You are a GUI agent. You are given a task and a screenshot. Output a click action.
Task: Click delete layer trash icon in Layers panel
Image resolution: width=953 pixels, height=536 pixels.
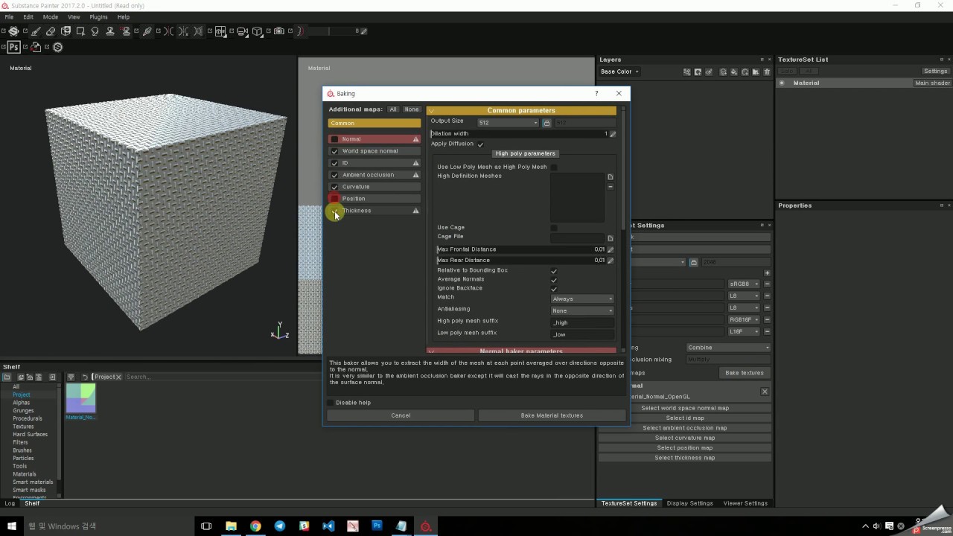tap(767, 72)
